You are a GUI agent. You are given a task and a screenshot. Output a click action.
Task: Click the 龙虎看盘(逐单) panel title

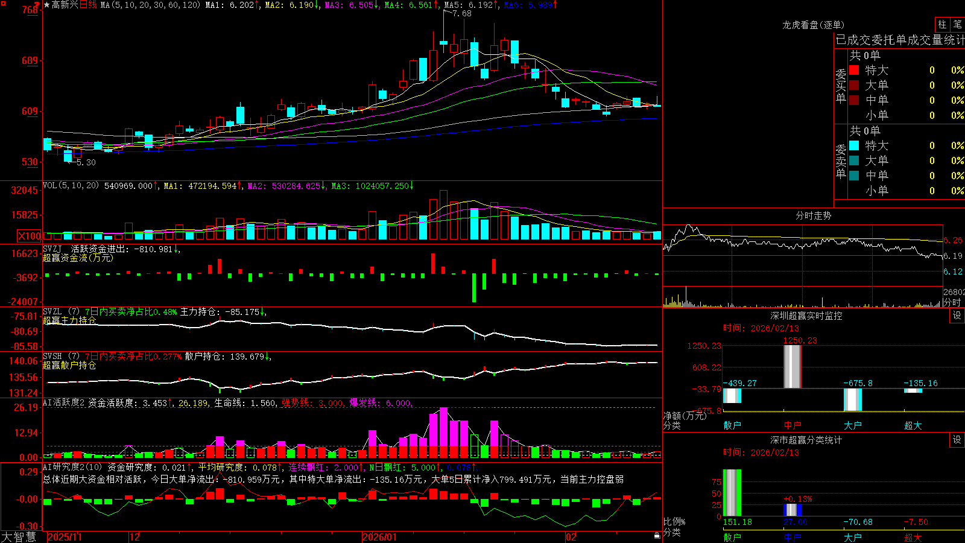coord(813,25)
